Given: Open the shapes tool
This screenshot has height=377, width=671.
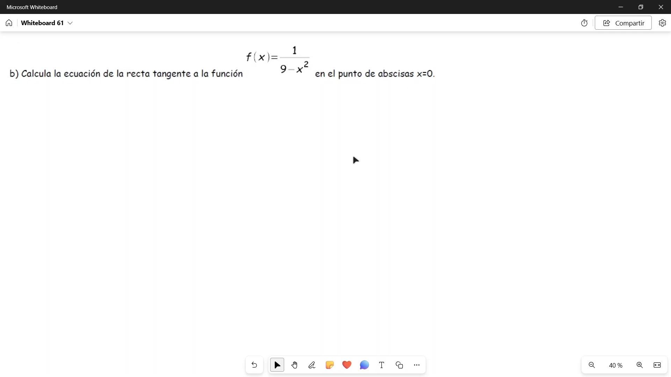Looking at the screenshot, I should pyautogui.click(x=399, y=365).
